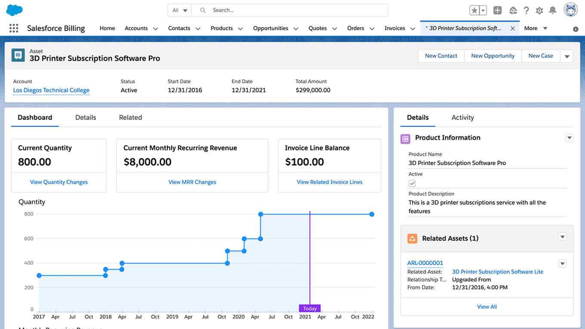Screen dimensions: 585x329
Task: Click View Related Invoice Lines link
Action: 329,182
